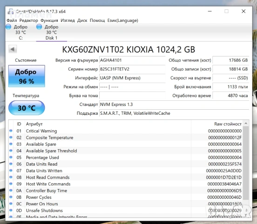Click the attribute list vertical scrollbar thumb
The height and width of the screenshot is (224, 257).
246,163
